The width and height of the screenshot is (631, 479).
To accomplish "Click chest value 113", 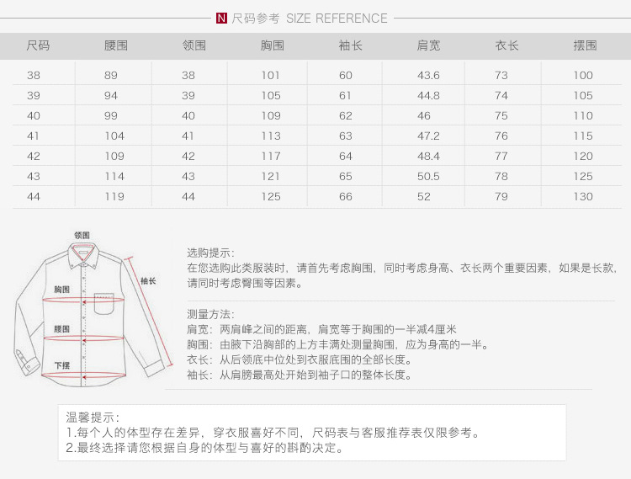I will (271, 136).
